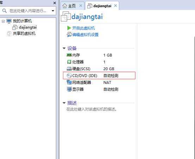This screenshot has height=159, width=195.
Task: Select dajiangtai in the library tree
Action: [28, 27]
